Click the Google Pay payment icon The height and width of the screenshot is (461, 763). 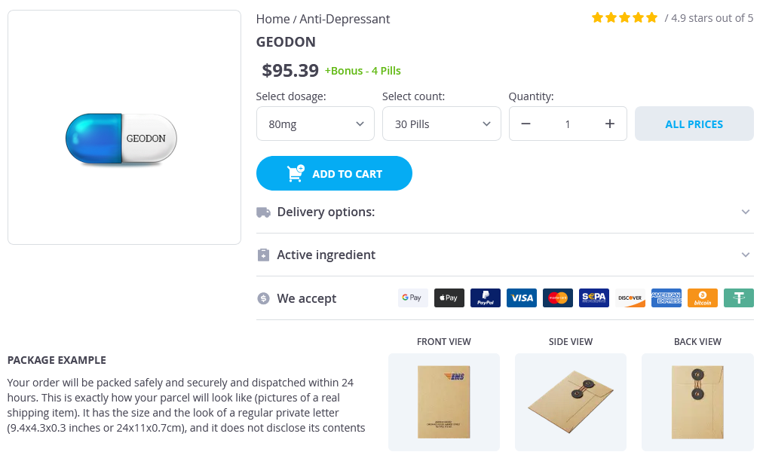tap(412, 298)
